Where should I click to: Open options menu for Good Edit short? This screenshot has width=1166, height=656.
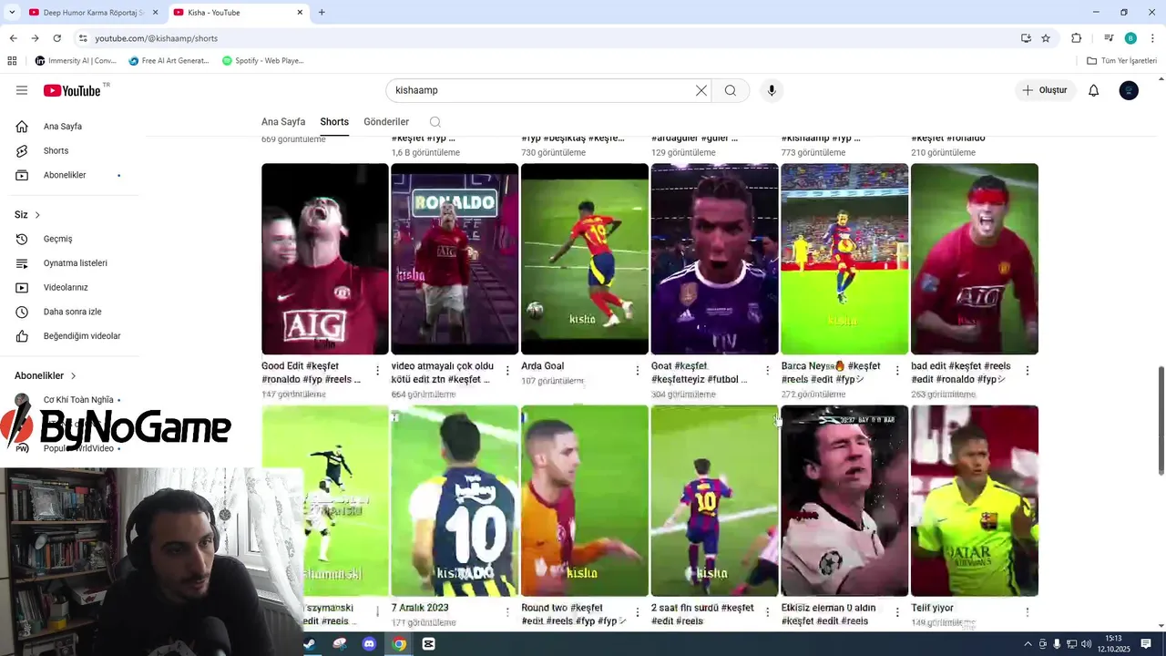tap(378, 371)
